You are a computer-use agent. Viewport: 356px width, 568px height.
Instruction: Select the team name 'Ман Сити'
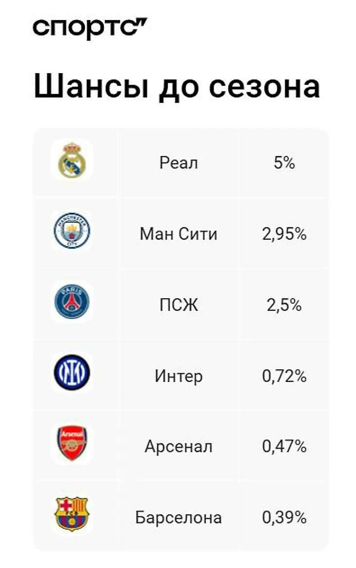click(x=178, y=234)
